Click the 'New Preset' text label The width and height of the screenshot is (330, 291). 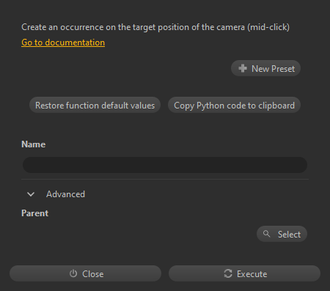pyautogui.click(x=273, y=69)
